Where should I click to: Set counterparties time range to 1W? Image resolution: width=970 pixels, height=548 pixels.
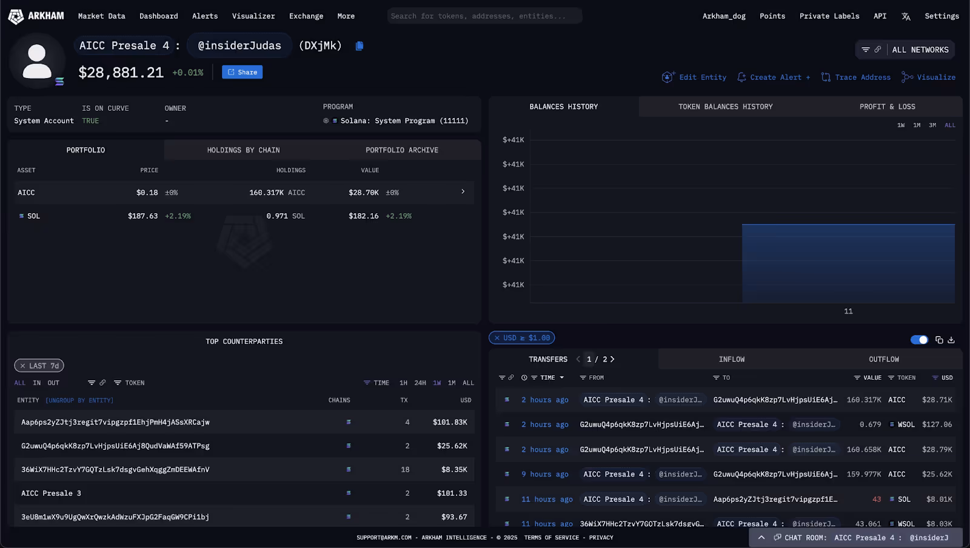437,383
